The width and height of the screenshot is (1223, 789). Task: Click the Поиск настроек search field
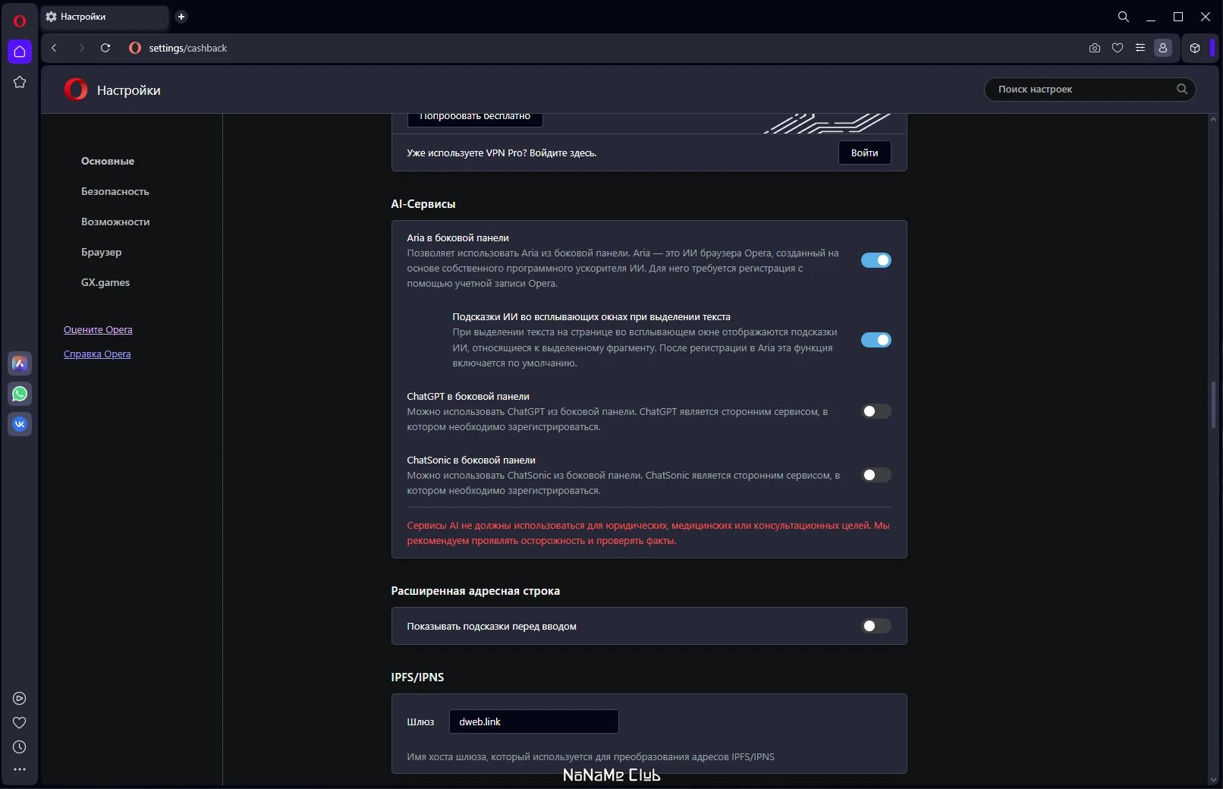pos(1089,90)
